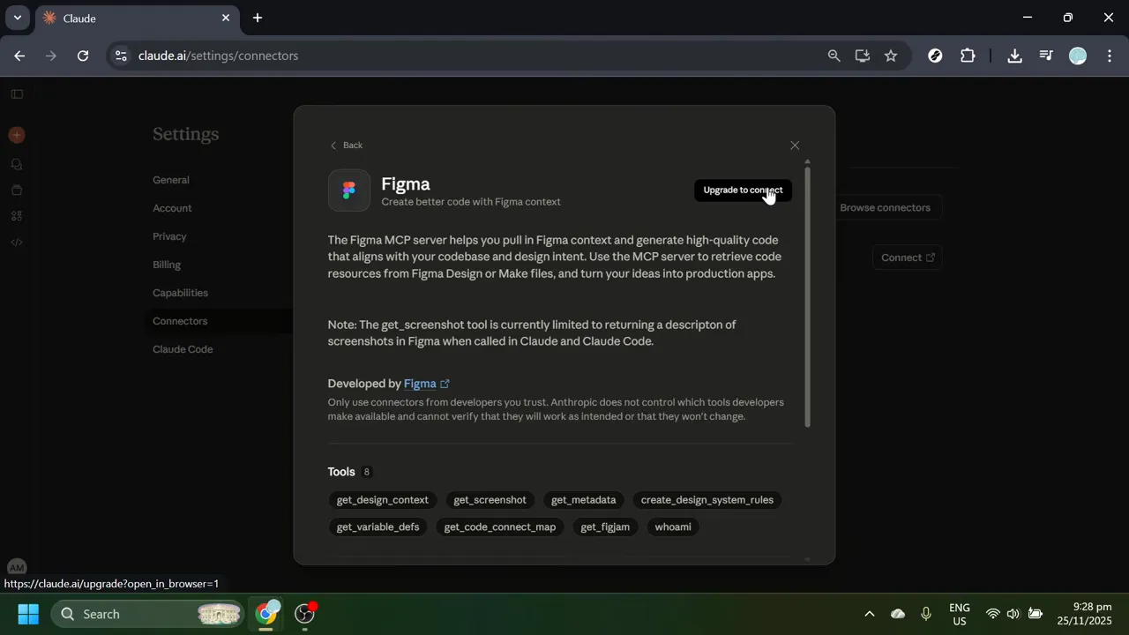
Task: Open Windows Start menu
Action: point(28,614)
